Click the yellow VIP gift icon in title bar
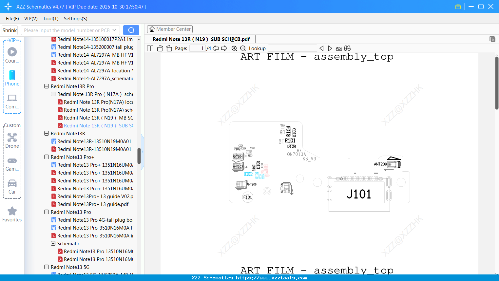This screenshot has height=281, width=499. pyautogui.click(x=458, y=7)
